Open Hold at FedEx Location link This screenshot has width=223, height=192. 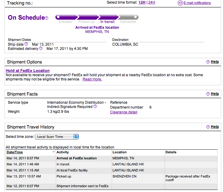click(x=28, y=71)
